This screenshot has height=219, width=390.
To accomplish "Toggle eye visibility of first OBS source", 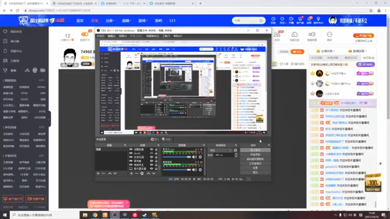I will (x=151, y=149).
